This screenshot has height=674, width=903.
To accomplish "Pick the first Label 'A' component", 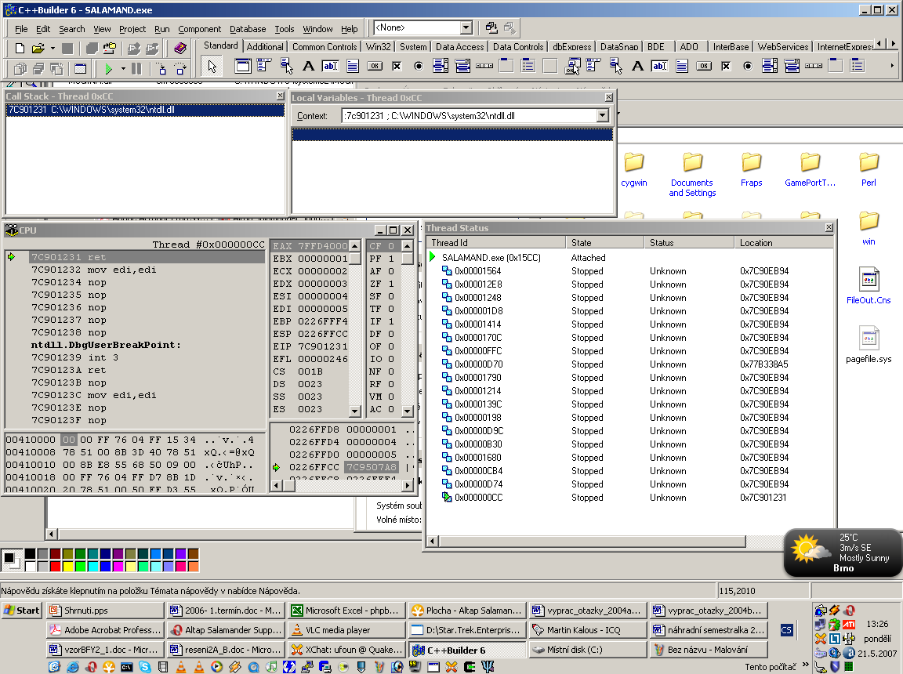I will click(x=309, y=66).
